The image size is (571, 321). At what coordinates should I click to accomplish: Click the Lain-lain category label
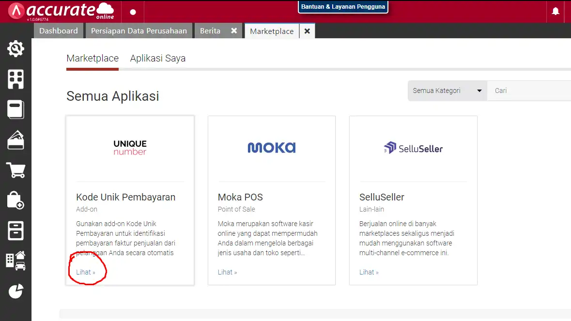[x=371, y=209]
